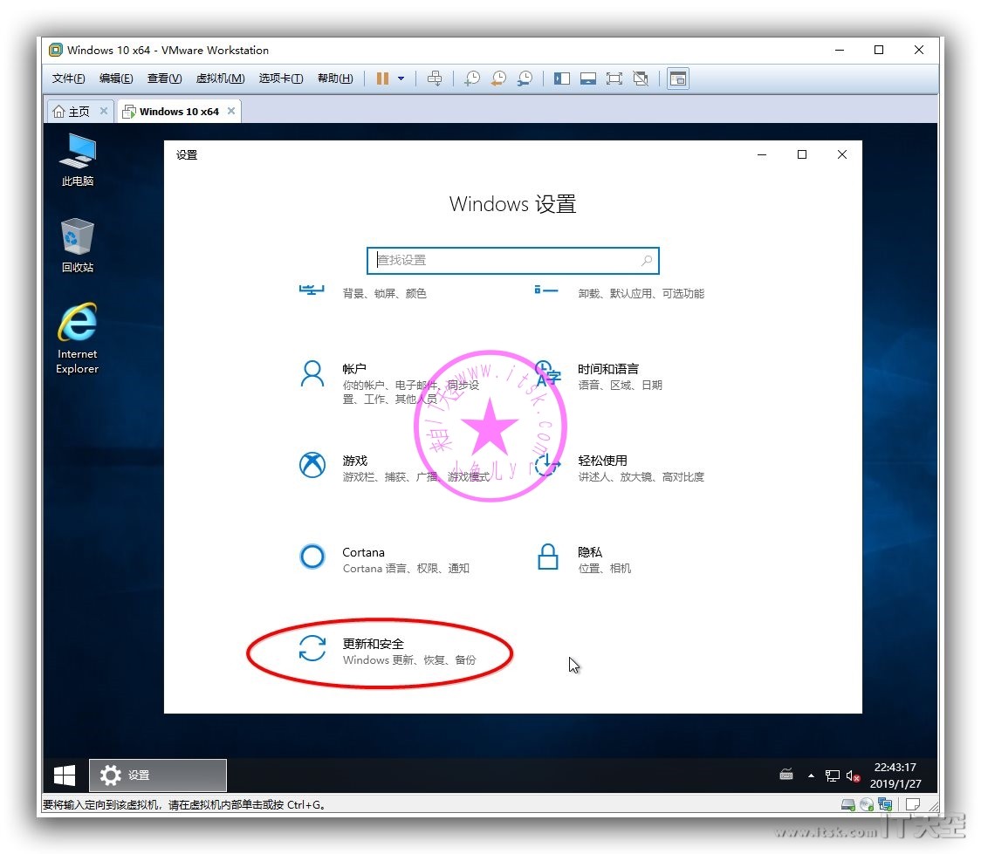The image size is (981, 854).
Task: Take a snapshot of this virtual machine
Action: [x=471, y=79]
